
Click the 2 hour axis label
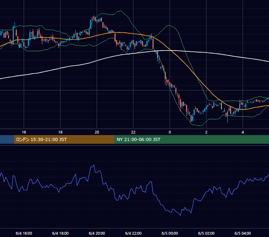[x=206, y=132]
